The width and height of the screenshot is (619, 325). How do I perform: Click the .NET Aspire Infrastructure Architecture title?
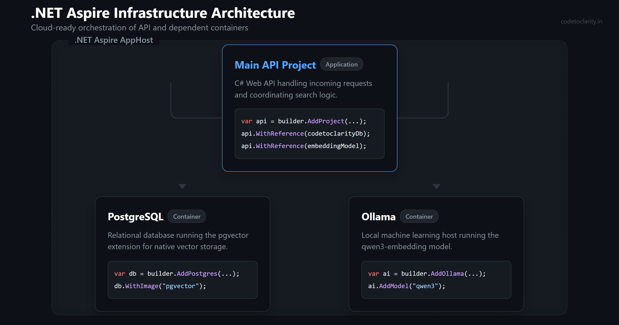tap(163, 13)
